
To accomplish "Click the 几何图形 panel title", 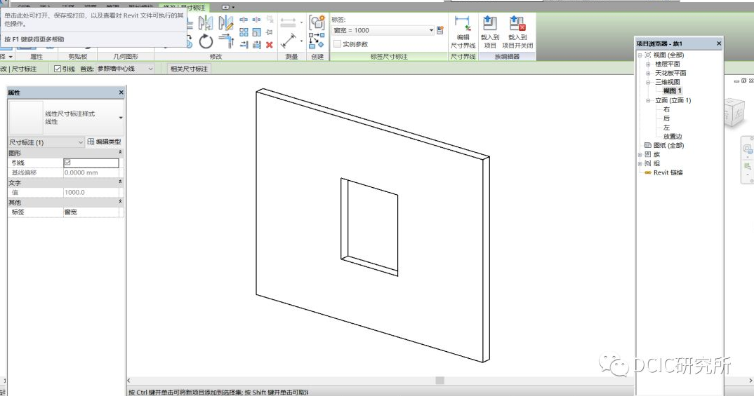I will [126, 56].
